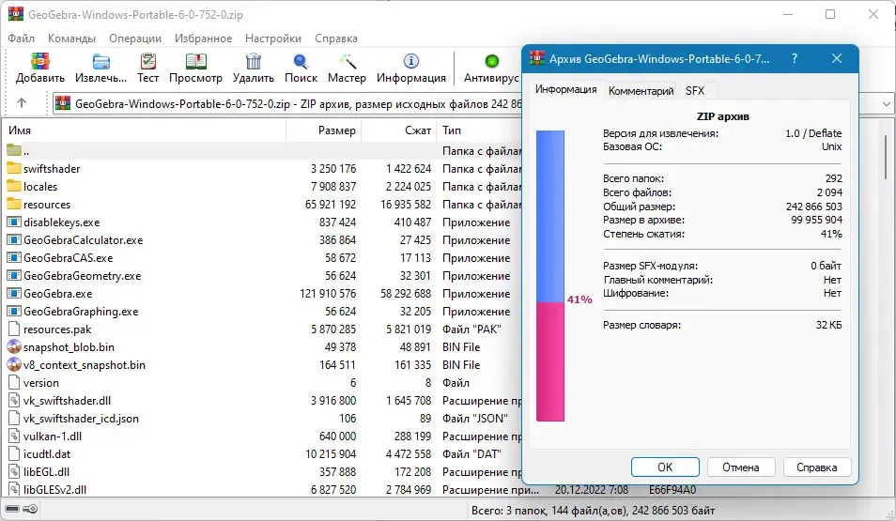Click the Тест toolbar icon
896x521 pixels.
(148, 61)
